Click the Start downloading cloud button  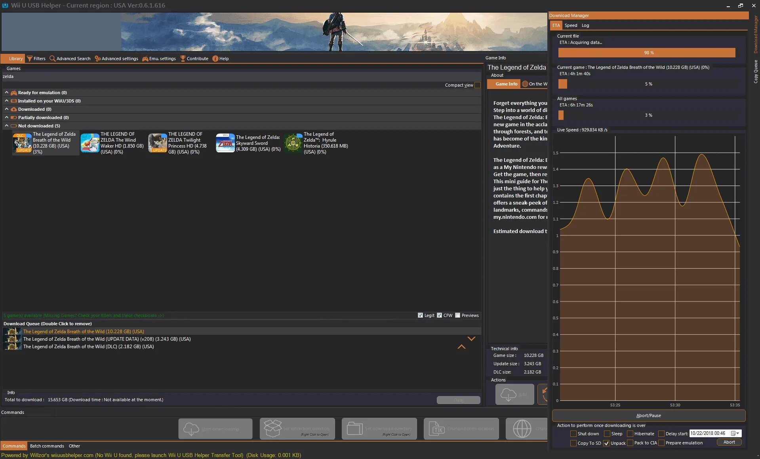[215, 429]
